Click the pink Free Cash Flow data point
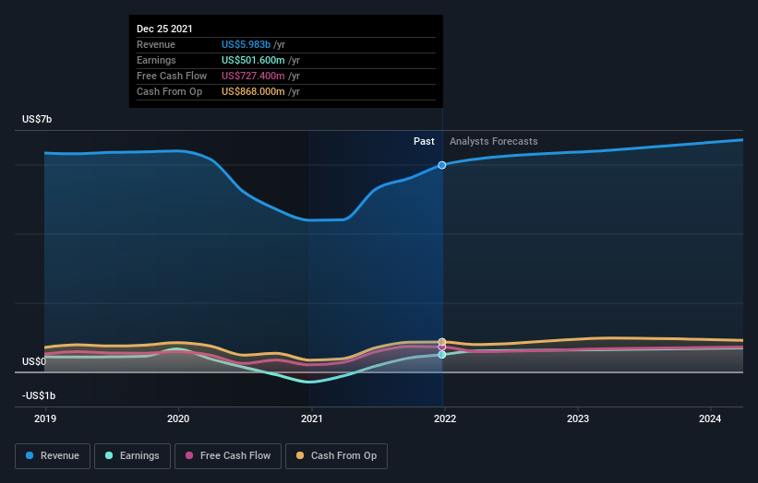 442,347
